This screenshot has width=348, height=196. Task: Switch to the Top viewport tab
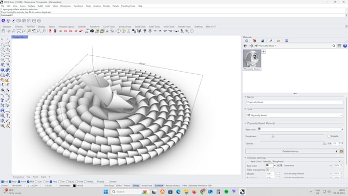pos(29,177)
